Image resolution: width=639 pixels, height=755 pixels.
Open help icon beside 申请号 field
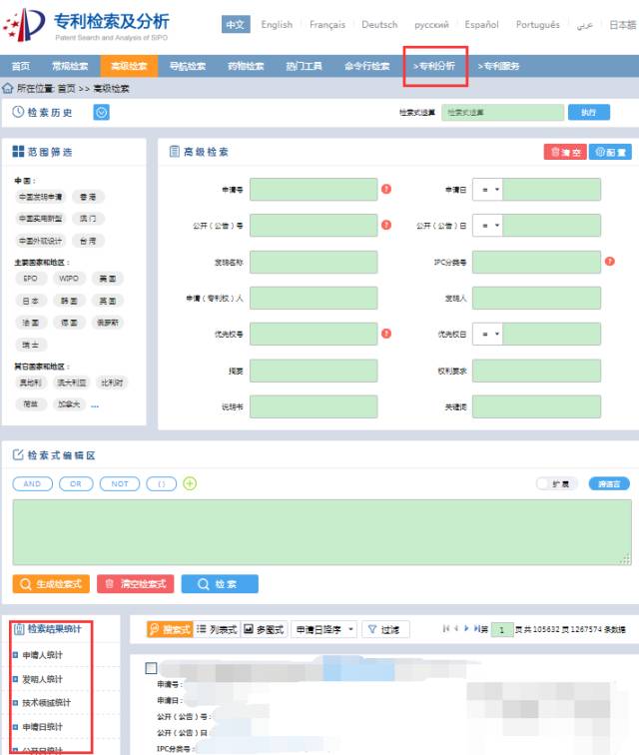(x=386, y=189)
